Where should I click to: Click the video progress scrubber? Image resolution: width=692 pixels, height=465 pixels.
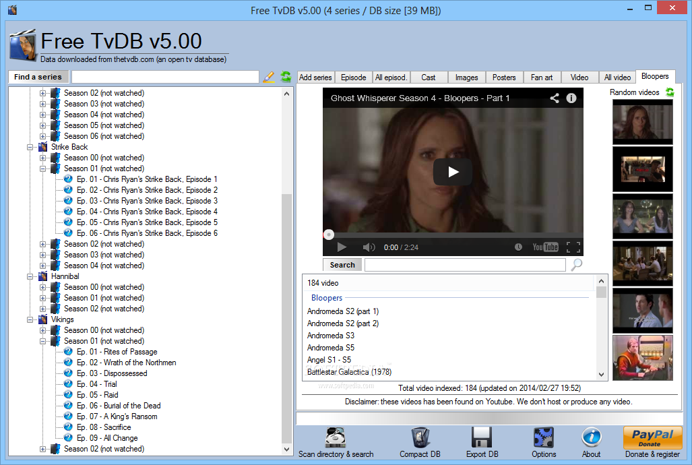coord(329,235)
